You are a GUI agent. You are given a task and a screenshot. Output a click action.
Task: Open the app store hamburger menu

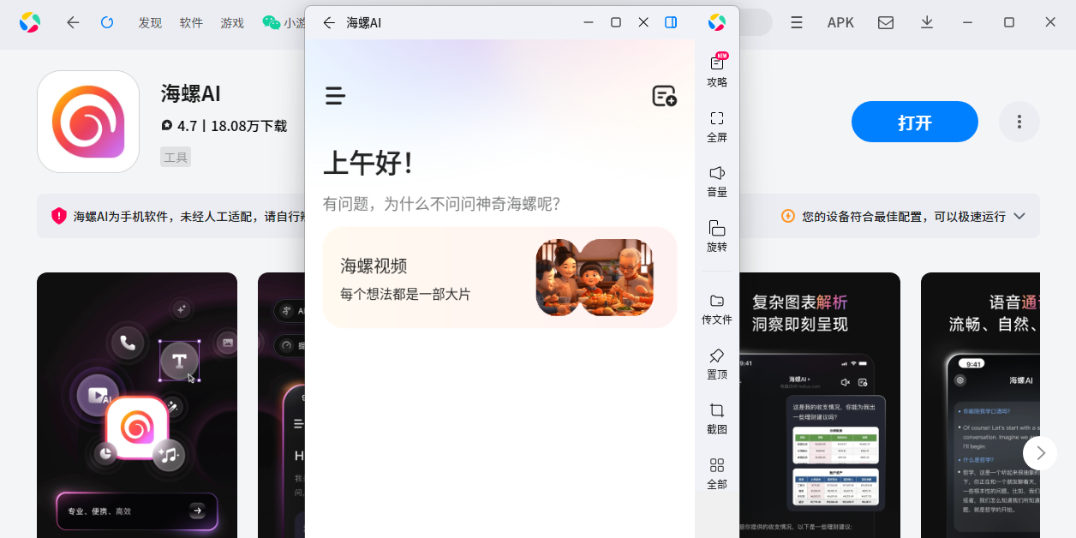tap(797, 22)
